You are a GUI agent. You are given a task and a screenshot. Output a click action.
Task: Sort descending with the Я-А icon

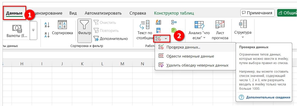(47, 35)
